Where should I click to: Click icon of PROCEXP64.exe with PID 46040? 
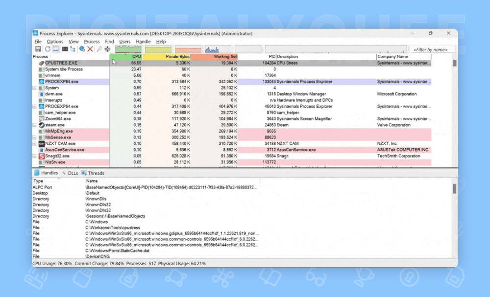point(42,106)
